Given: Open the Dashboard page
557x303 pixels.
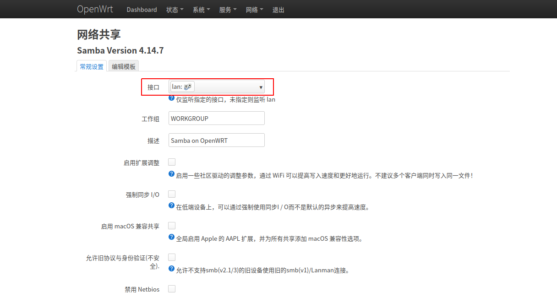Looking at the screenshot, I should click(142, 10).
